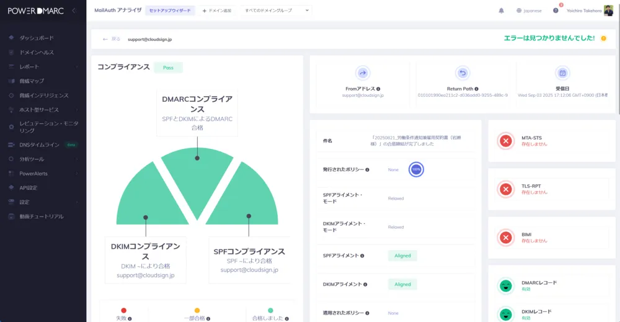Open the help question mark icon

(x=556, y=11)
